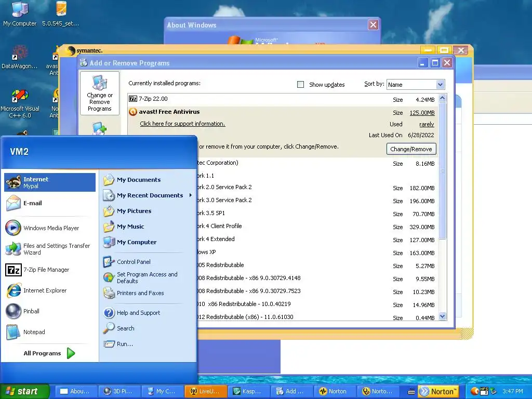Click the start button
Viewport: 532px width, 399px height.
point(25,391)
